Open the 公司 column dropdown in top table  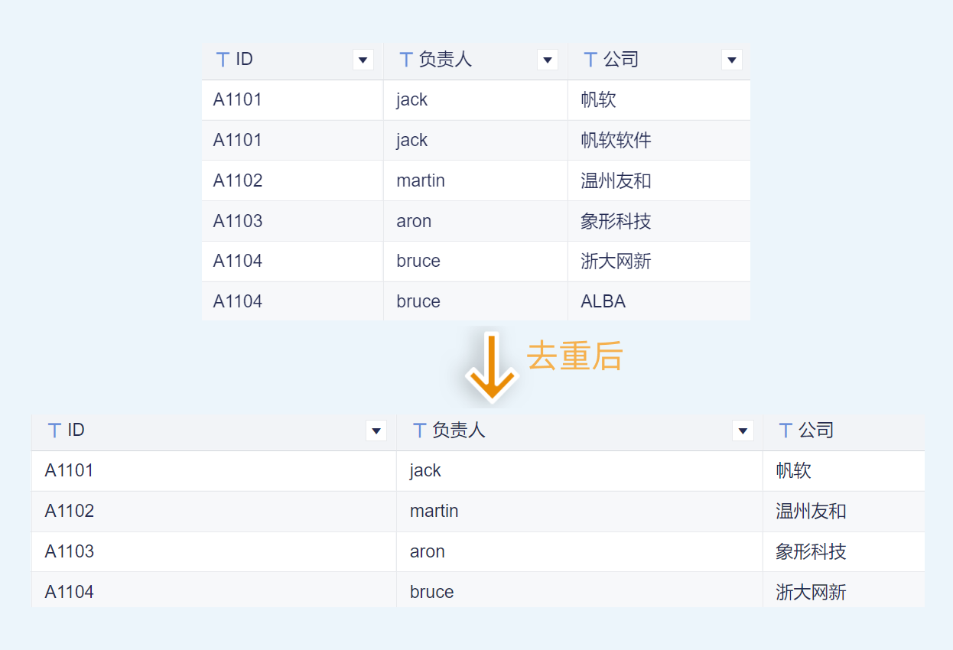(732, 60)
